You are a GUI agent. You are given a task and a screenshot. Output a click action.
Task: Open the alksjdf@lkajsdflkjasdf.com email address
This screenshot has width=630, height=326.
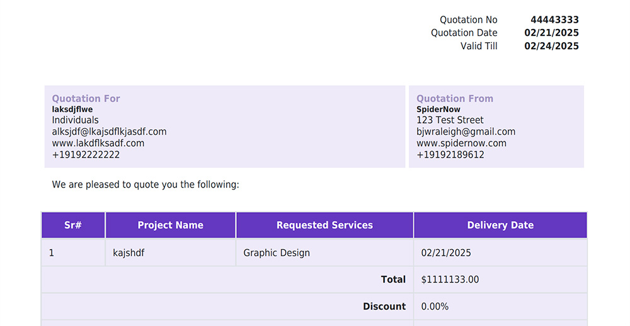[x=109, y=132]
